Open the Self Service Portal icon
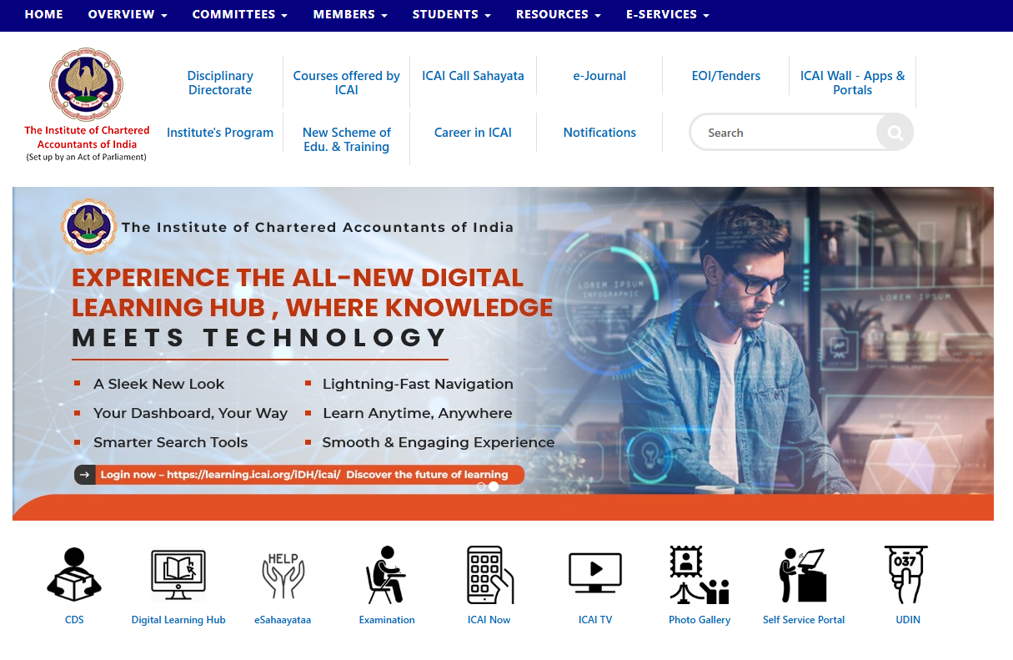Viewport: 1013px width, 660px height. click(803, 575)
